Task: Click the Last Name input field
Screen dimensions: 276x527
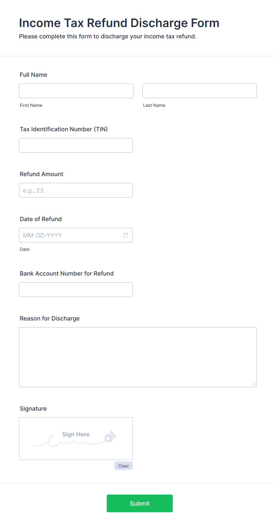Action: (x=199, y=91)
